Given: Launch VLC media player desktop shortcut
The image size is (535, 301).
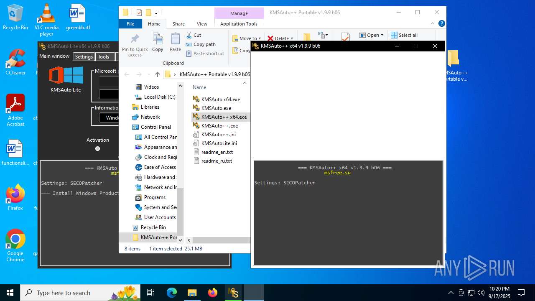Looking at the screenshot, I should pyautogui.click(x=46, y=20).
